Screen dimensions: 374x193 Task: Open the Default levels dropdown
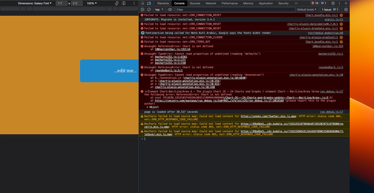[x=307, y=9]
